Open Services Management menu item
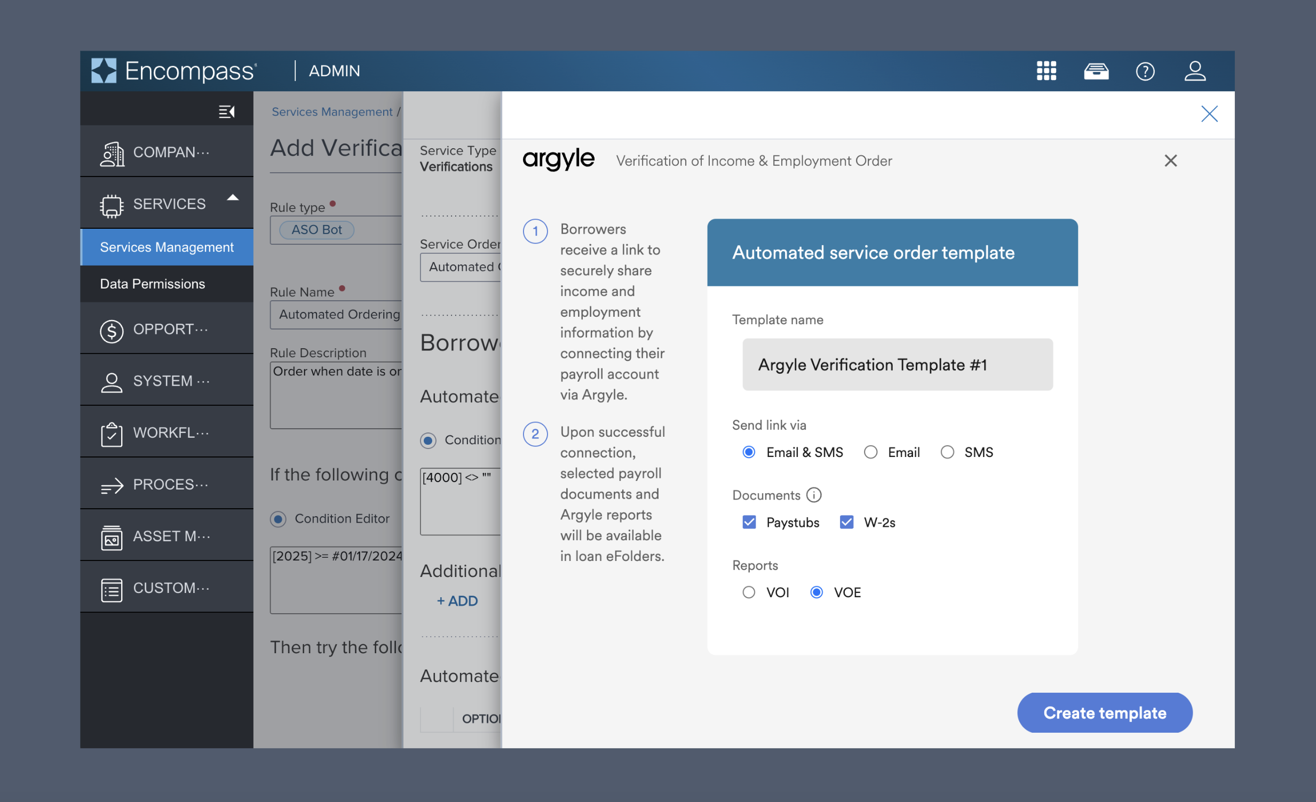The width and height of the screenshot is (1316, 802). click(x=167, y=247)
